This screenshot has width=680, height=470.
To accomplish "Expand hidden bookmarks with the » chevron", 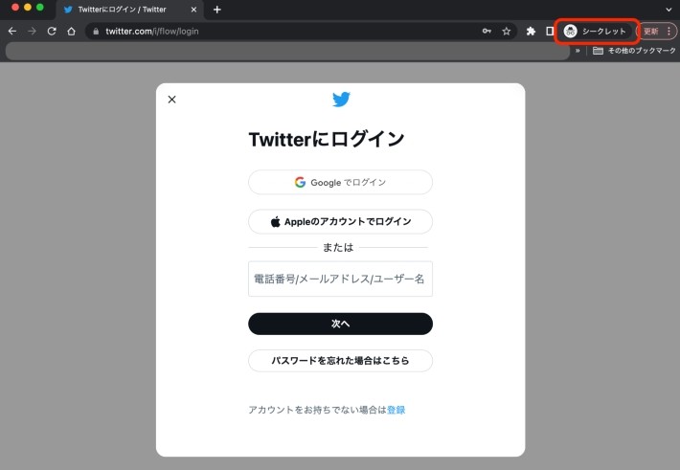I will click(578, 51).
